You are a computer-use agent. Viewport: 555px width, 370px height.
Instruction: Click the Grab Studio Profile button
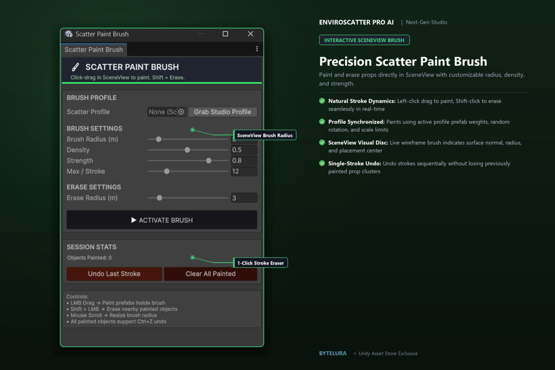222,112
